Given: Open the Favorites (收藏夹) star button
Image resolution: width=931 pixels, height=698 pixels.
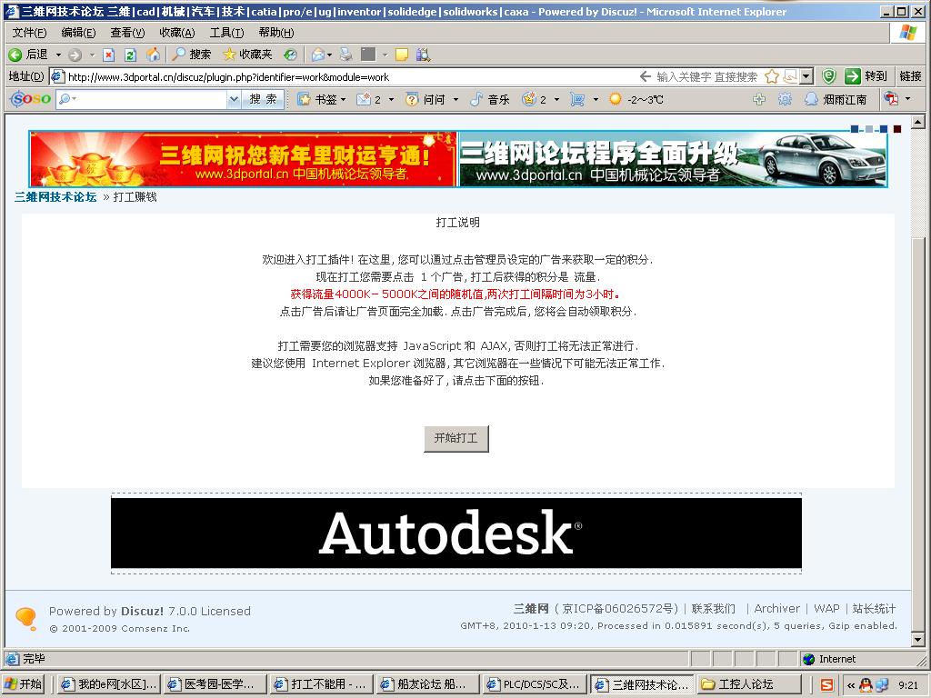Looking at the screenshot, I should [x=247, y=55].
